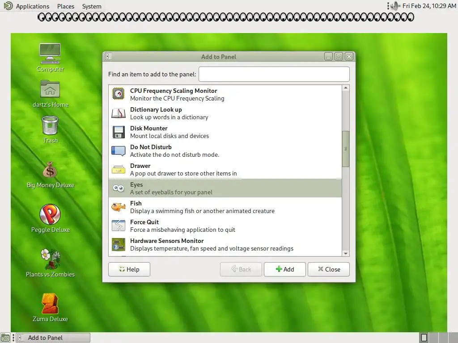Click the Add button
This screenshot has height=343, width=458.
coord(285,269)
